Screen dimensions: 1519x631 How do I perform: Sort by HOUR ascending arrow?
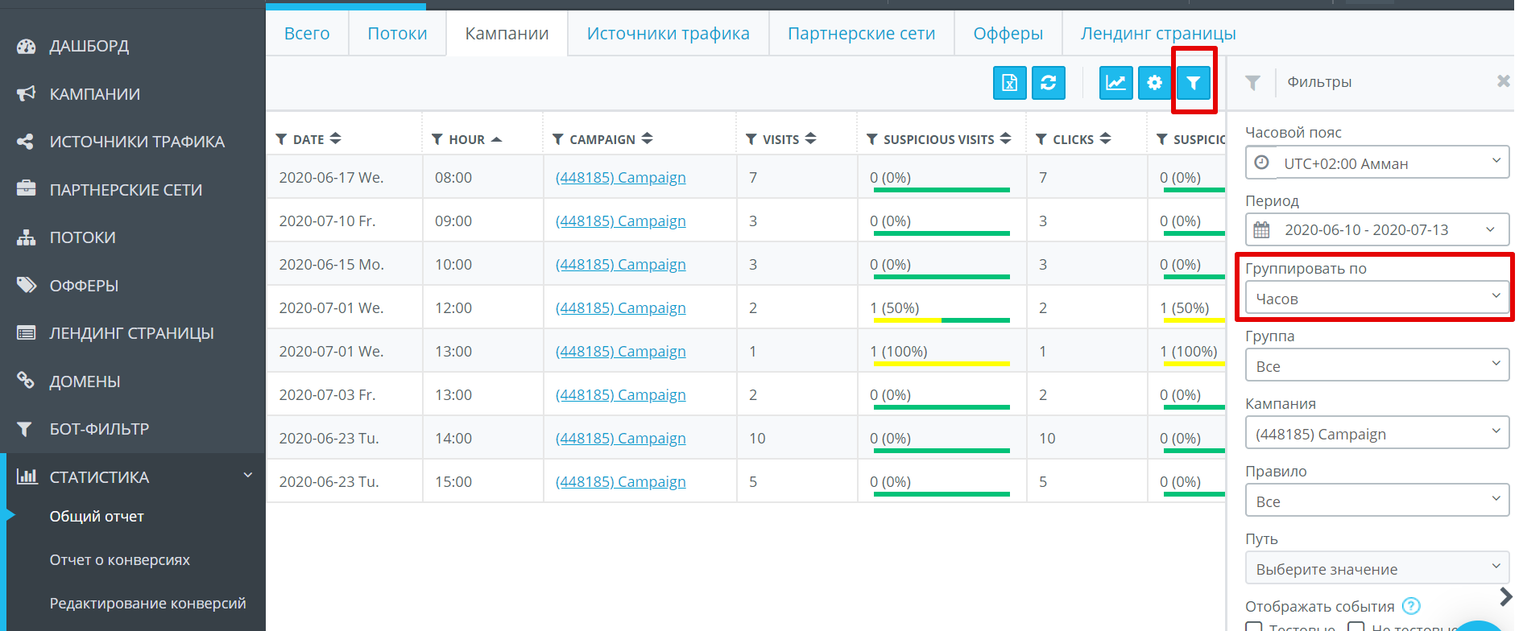pos(496,139)
